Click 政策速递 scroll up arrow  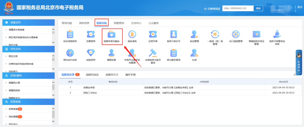(53, 108)
